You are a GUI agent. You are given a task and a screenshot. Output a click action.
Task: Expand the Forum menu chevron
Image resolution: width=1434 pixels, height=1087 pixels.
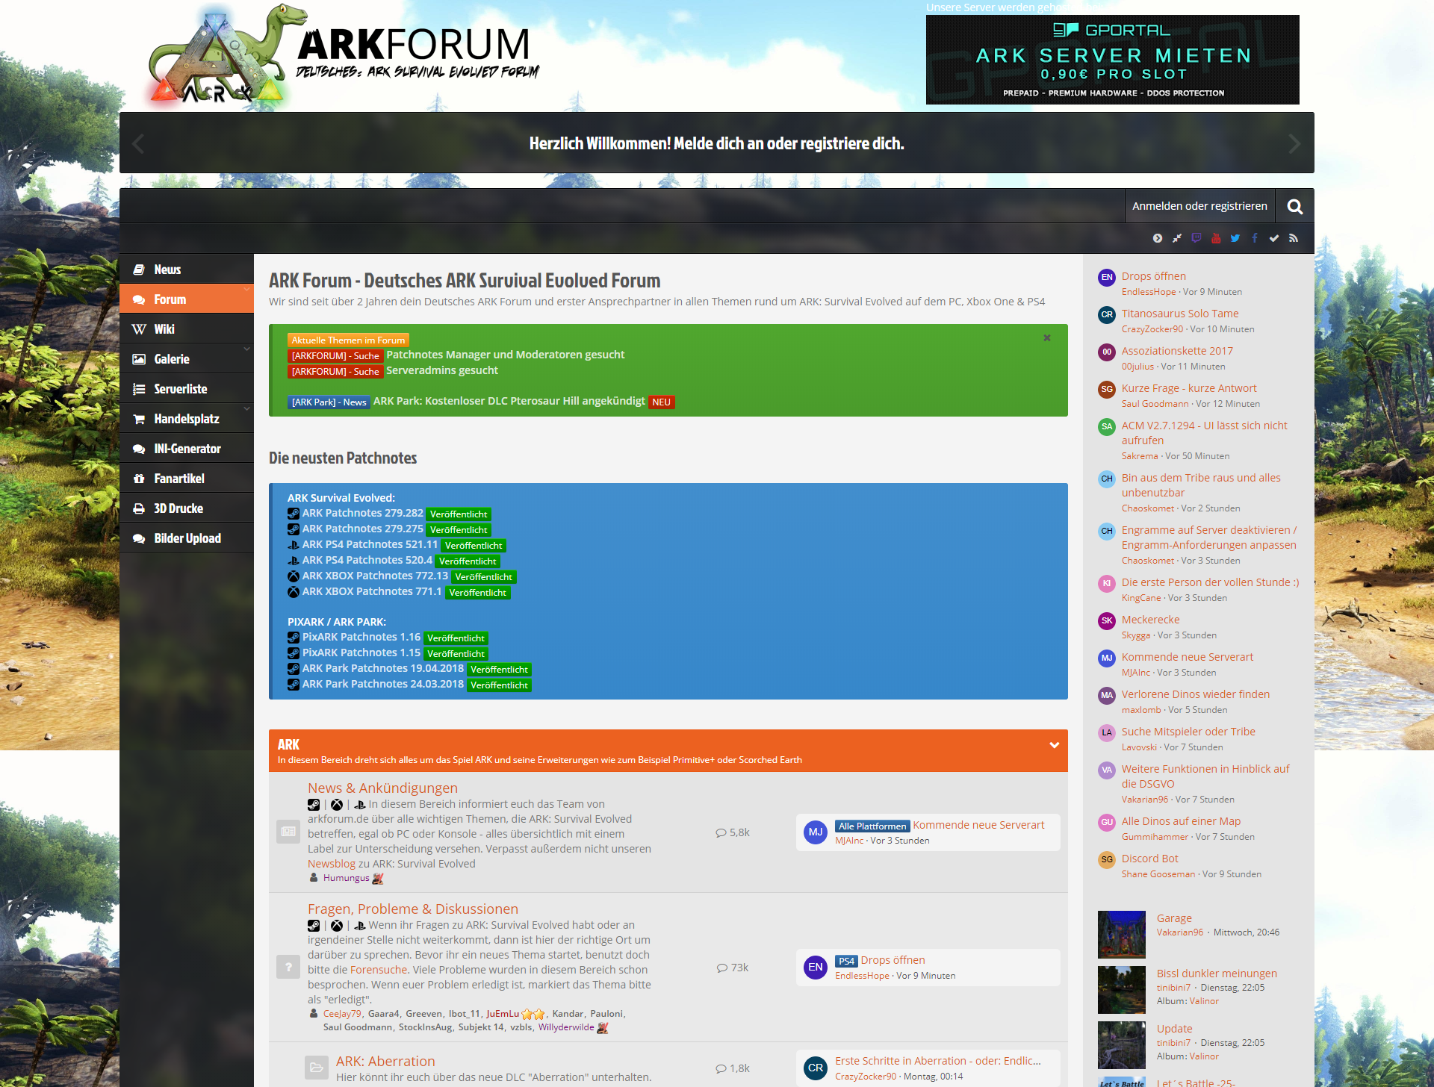[246, 289]
